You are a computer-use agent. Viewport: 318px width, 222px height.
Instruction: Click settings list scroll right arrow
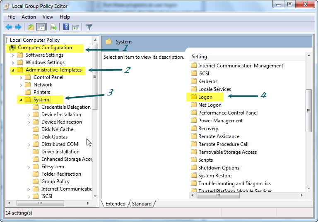pyautogui.click(x=302, y=196)
